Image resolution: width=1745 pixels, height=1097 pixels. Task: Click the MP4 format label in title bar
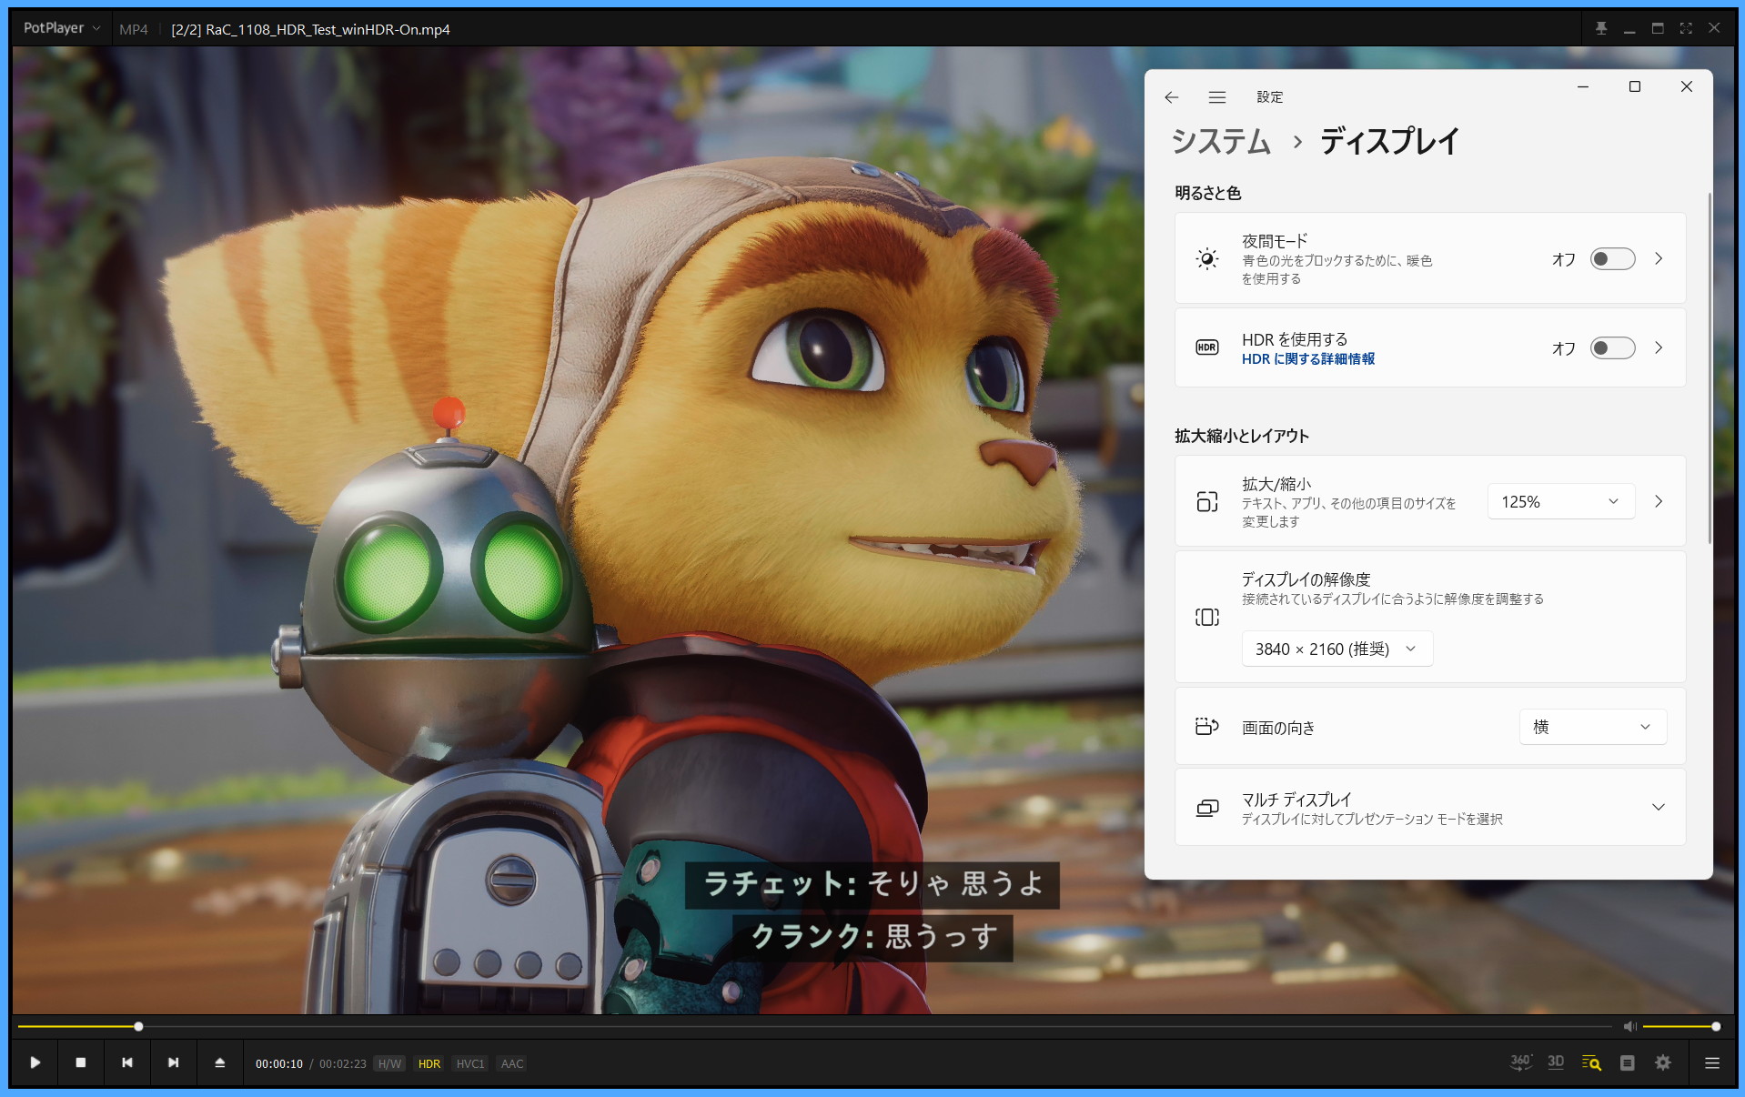point(134,29)
